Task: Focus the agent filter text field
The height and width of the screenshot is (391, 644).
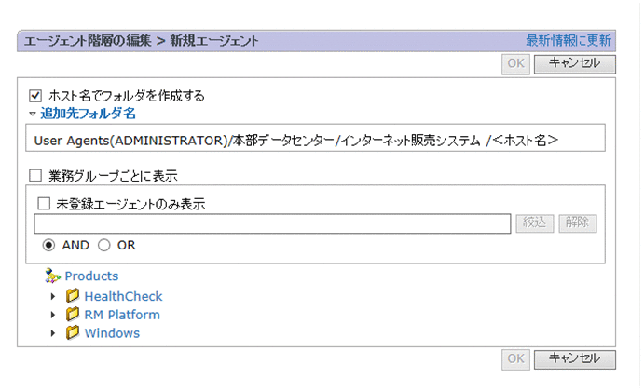Action: (x=272, y=223)
